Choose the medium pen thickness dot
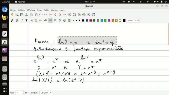Viewport: 169px width, 95px height. [76, 21]
